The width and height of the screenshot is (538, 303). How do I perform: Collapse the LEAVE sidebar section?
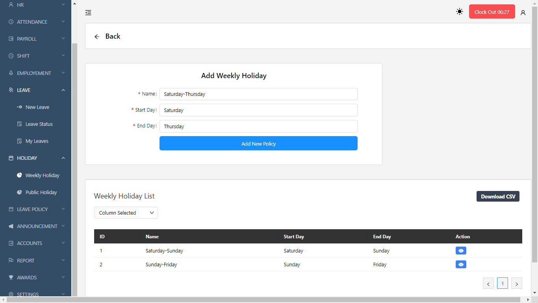63,90
